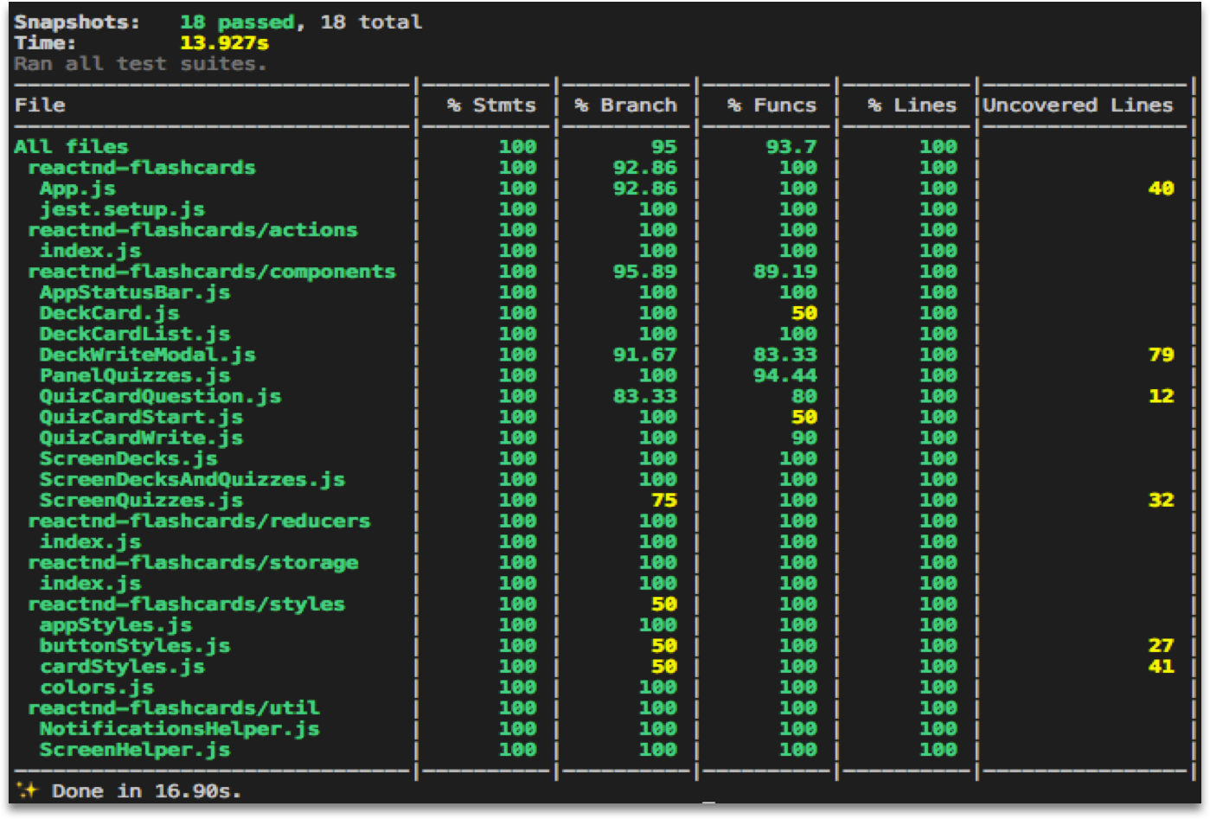Viewport: 1210px width, 819px height.
Task: Click the "% Stmts" column header
Action: (x=491, y=106)
